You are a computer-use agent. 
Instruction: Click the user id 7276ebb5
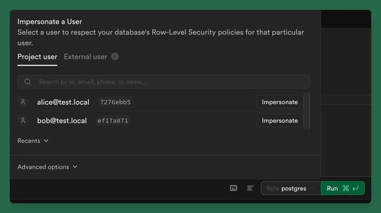point(115,102)
